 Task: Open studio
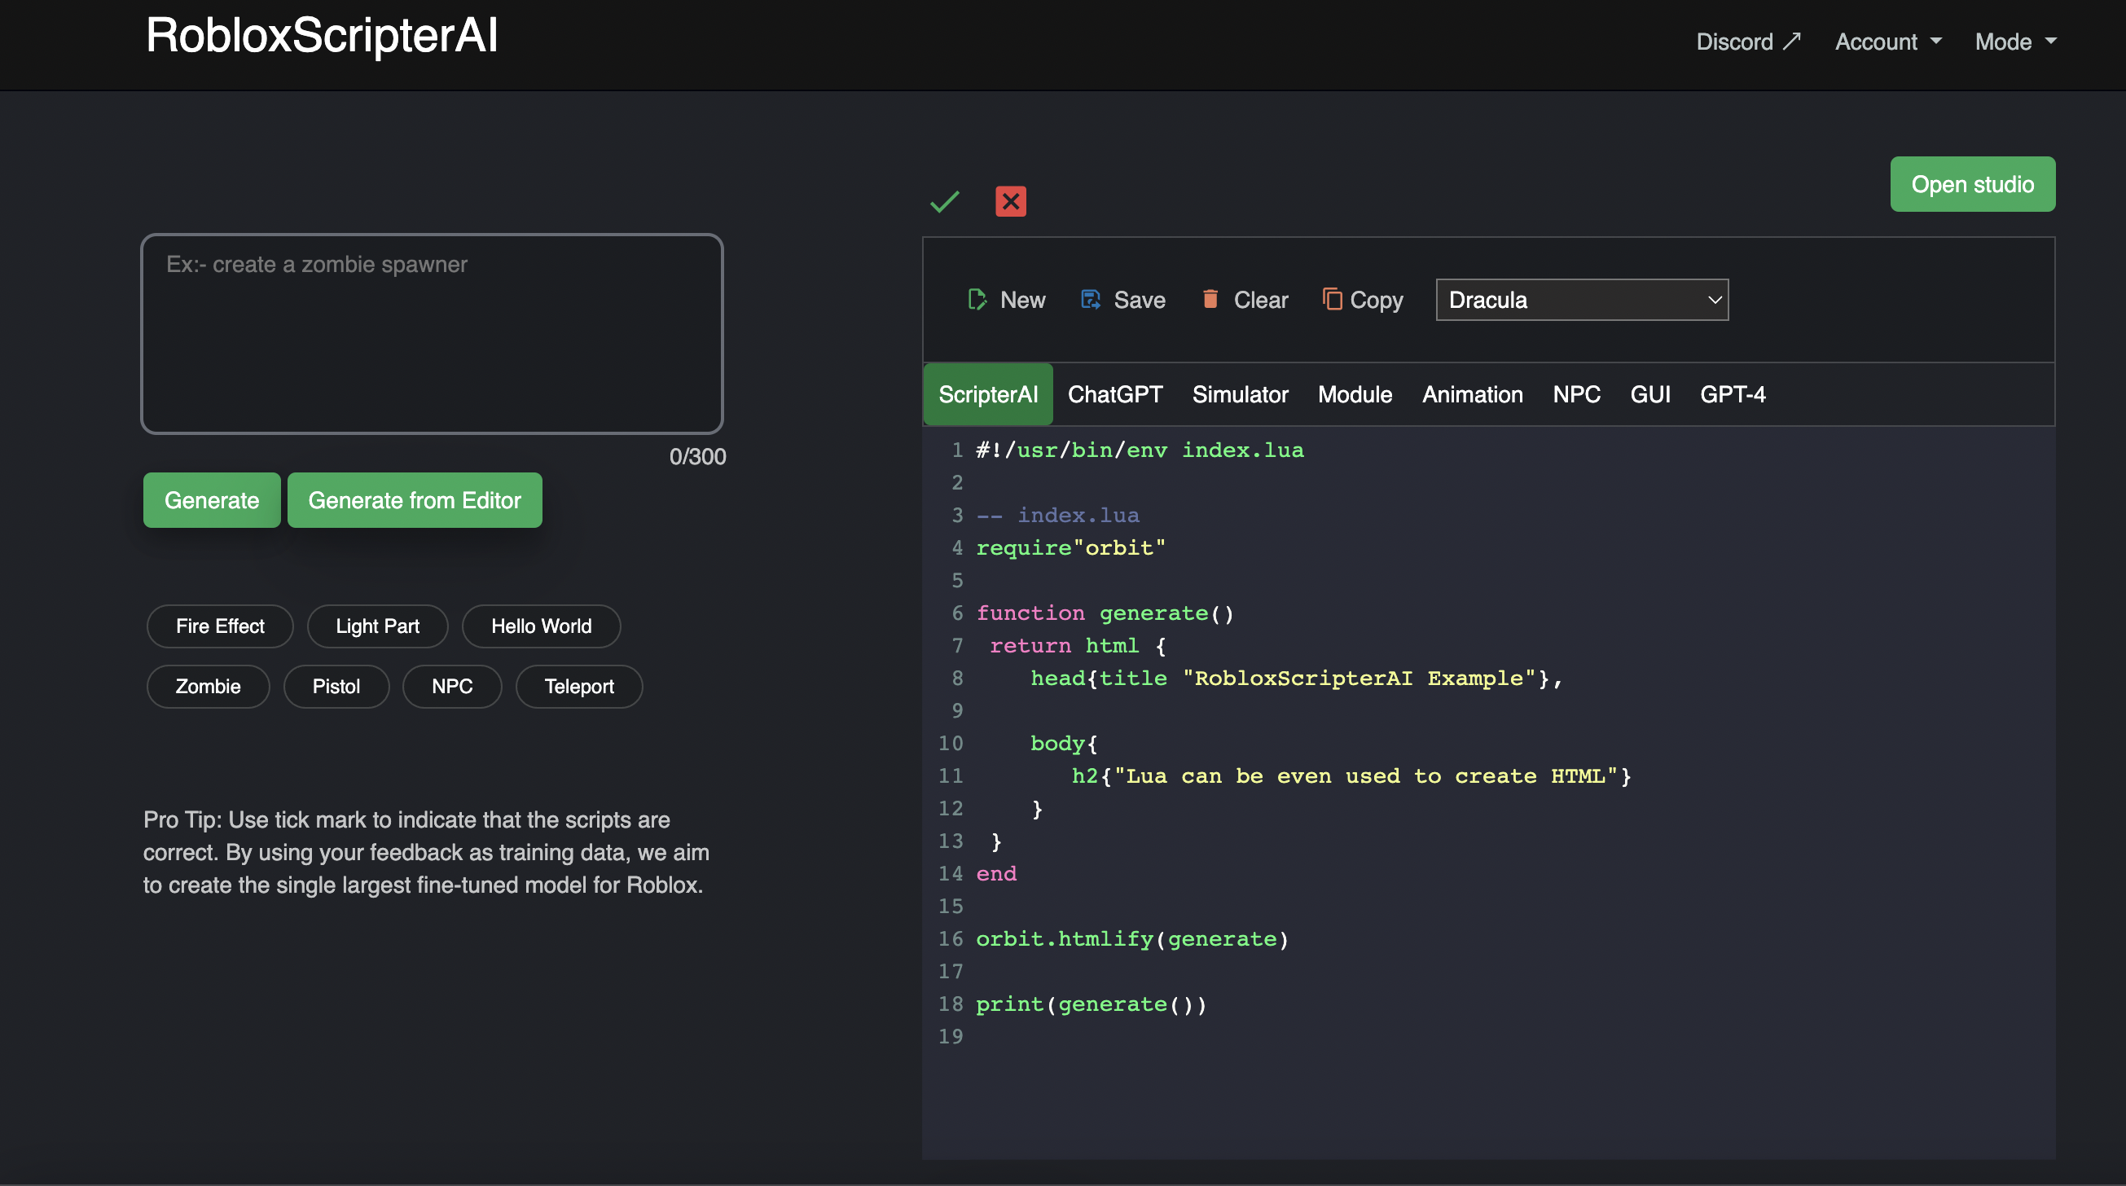click(x=1973, y=184)
